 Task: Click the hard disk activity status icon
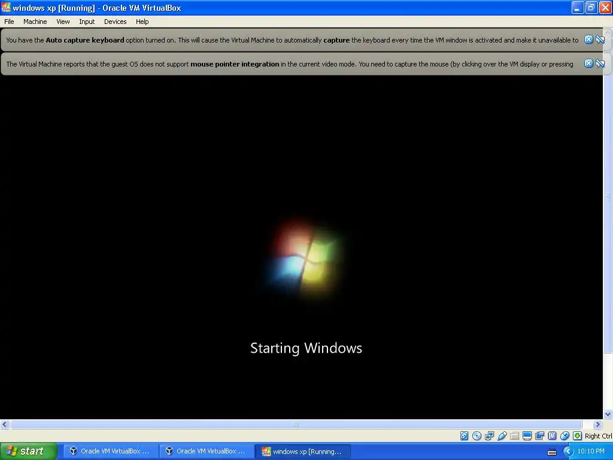pyautogui.click(x=464, y=436)
